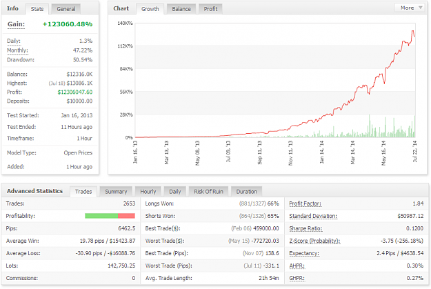Click the GHPR link

297,278
